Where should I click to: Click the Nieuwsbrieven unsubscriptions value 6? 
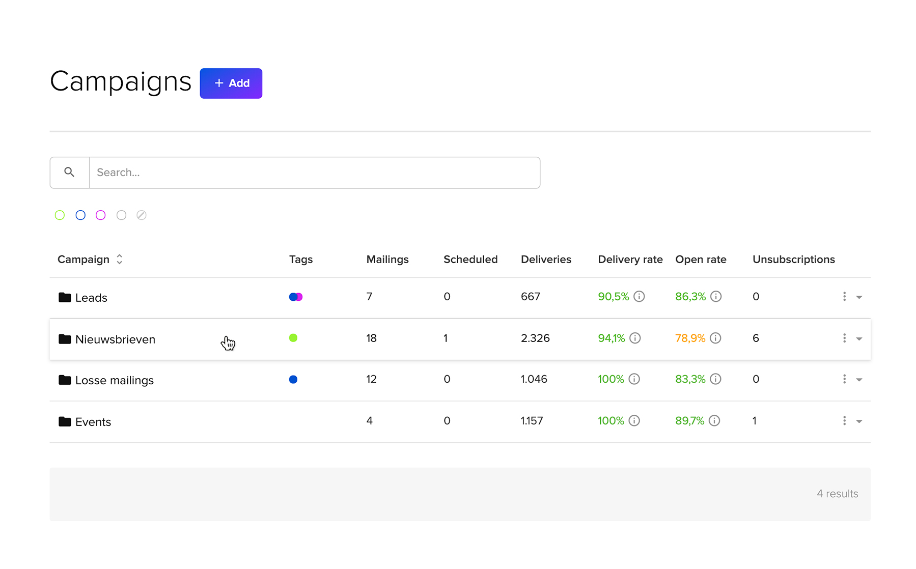click(756, 338)
